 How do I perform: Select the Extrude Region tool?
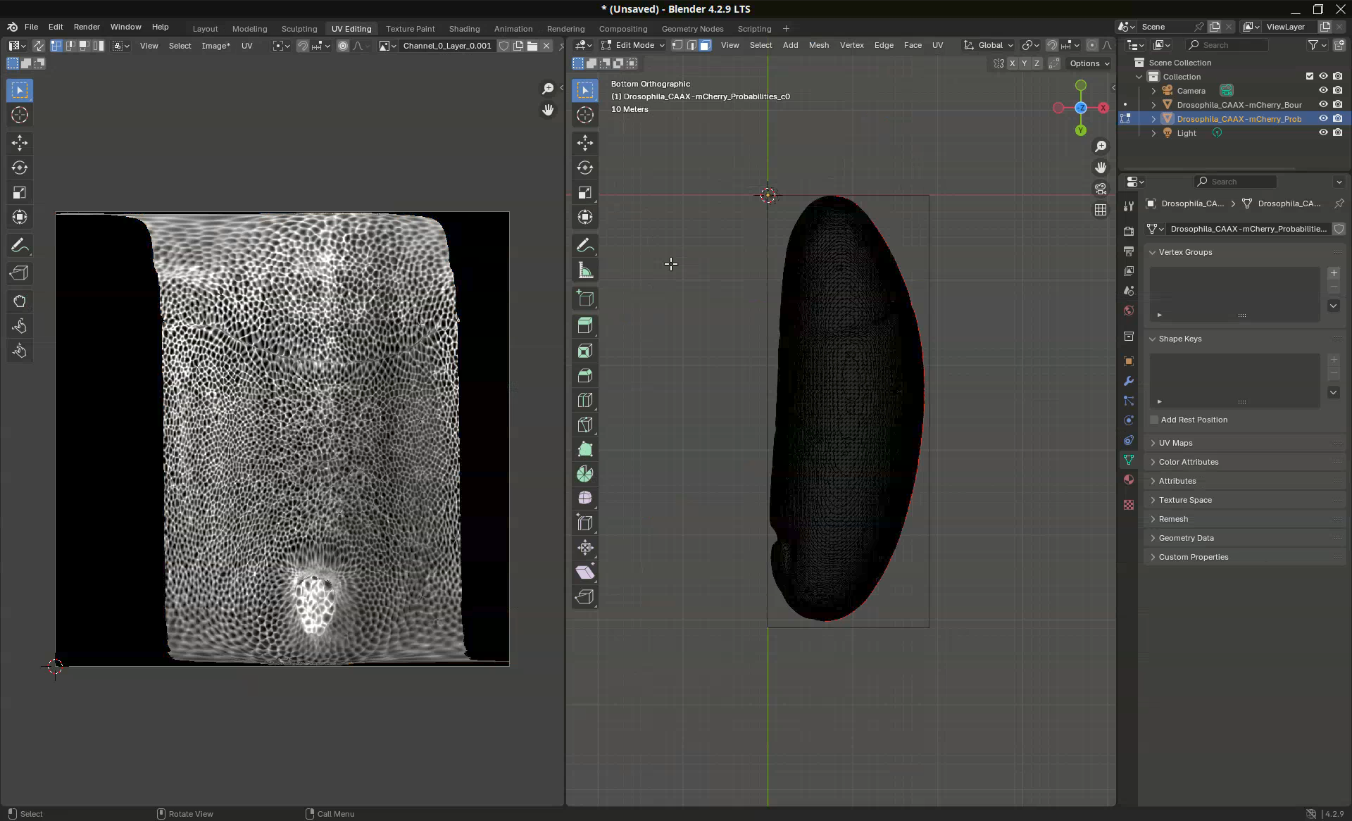[x=584, y=325]
